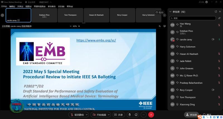Open the 会议(M) menu
The width and height of the screenshot is (223, 119).
pyautogui.click(x=61, y=6)
